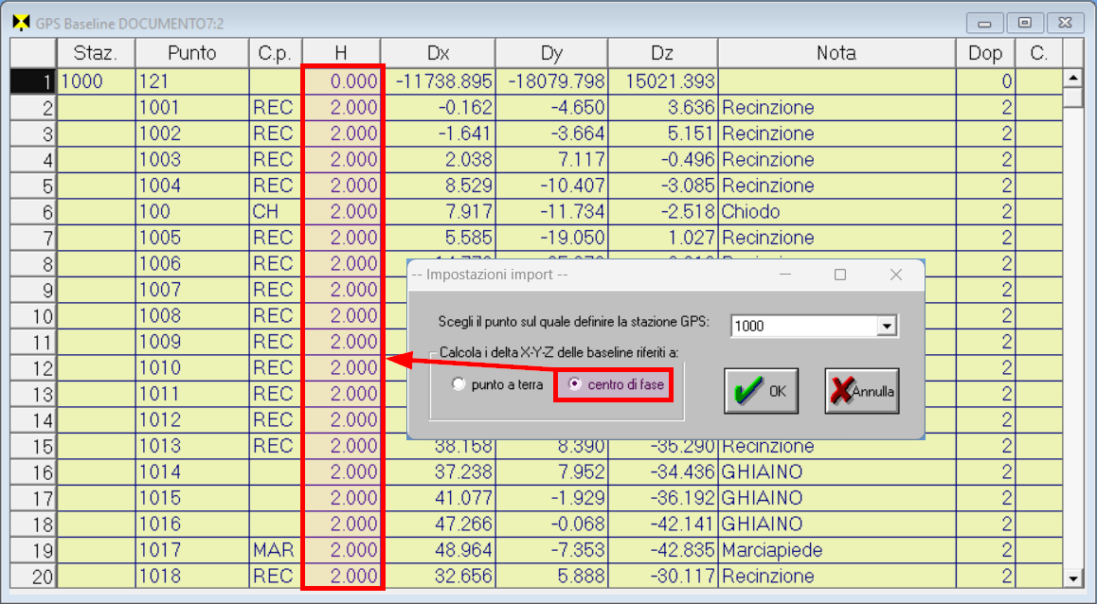Viewport: 1097px width, 604px height.
Task: Click the Marciapiede note cell
Action: [836, 550]
